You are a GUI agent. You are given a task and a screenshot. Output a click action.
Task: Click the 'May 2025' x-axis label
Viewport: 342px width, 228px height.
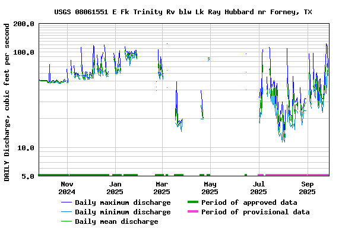point(210,188)
